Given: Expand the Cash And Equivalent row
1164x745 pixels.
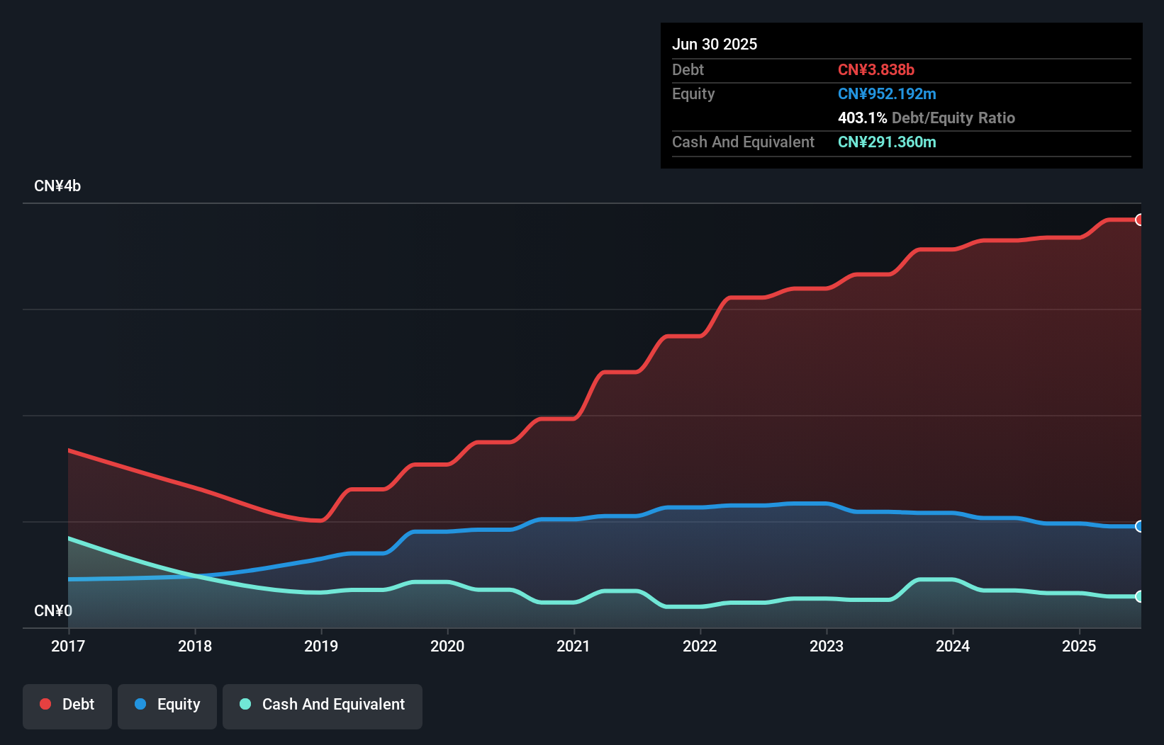Looking at the screenshot, I should coord(743,142).
